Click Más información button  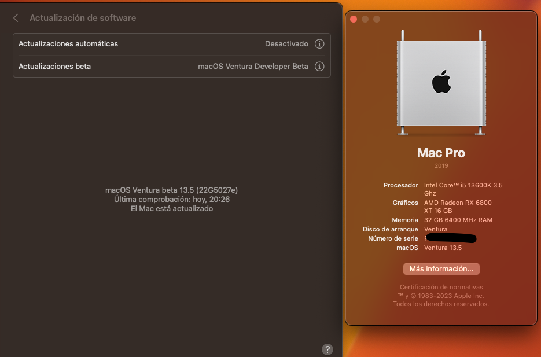[441, 269]
